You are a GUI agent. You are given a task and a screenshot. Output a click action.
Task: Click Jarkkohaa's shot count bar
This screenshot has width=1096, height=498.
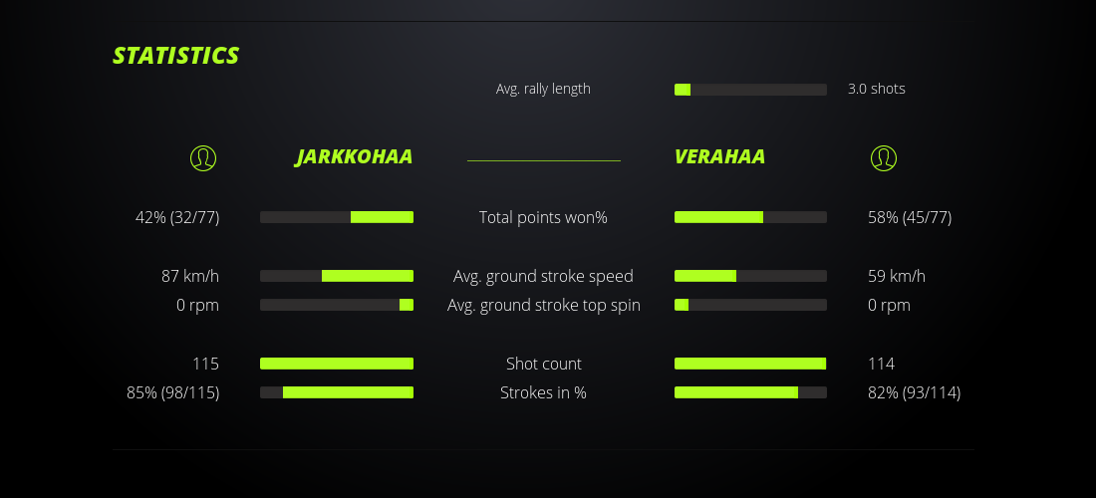pos(337,364)
